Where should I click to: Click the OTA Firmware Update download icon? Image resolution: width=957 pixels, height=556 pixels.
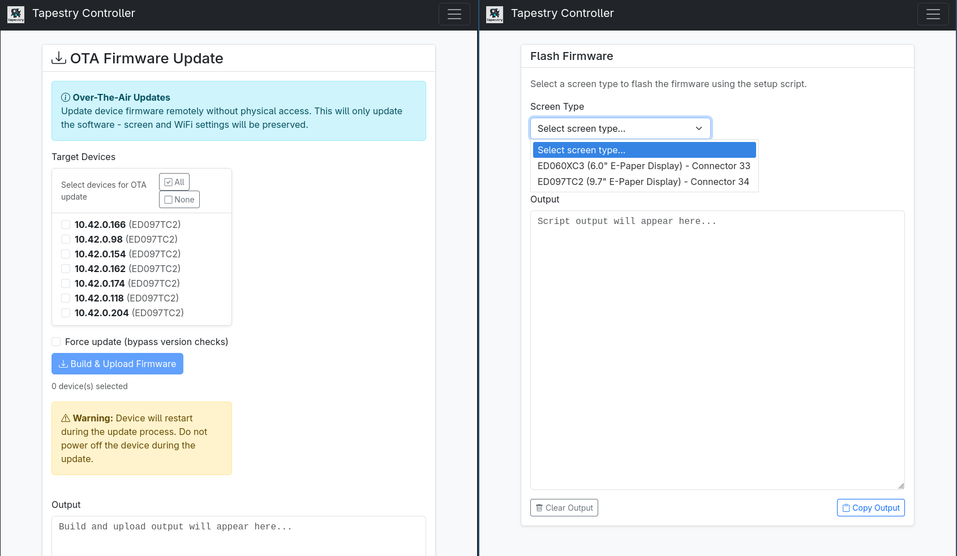59,58
